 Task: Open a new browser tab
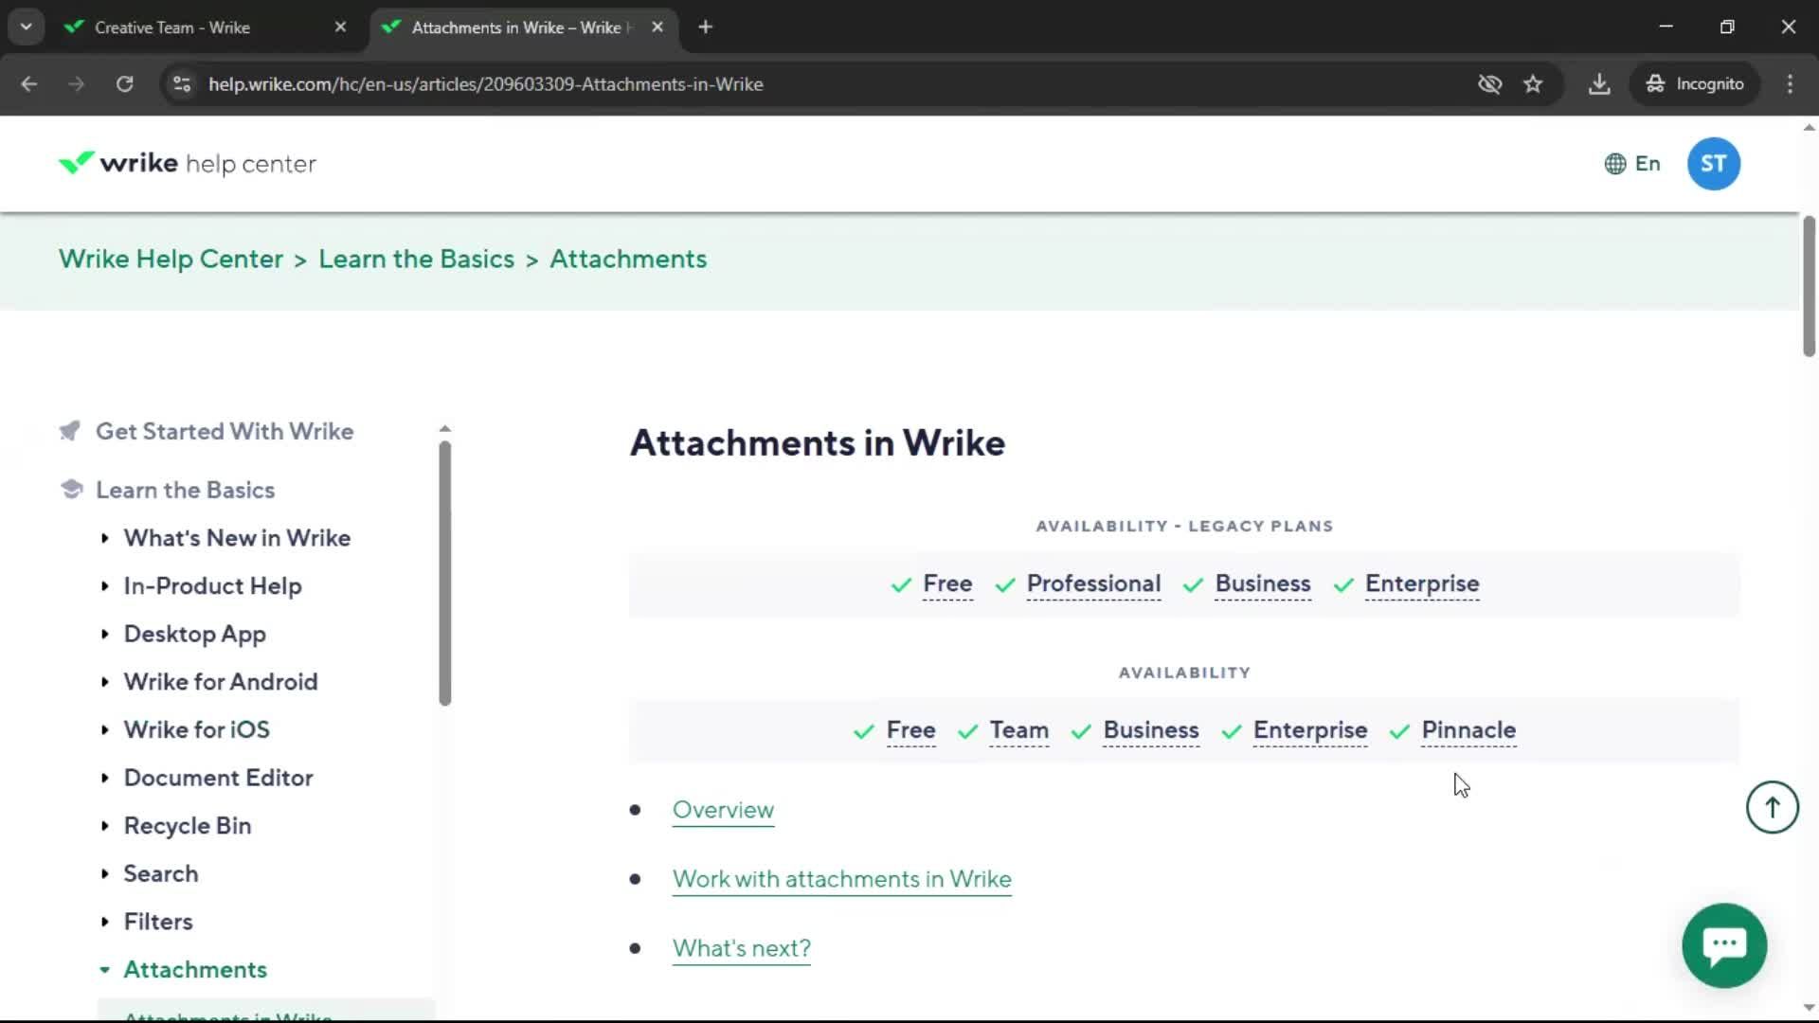705,27
